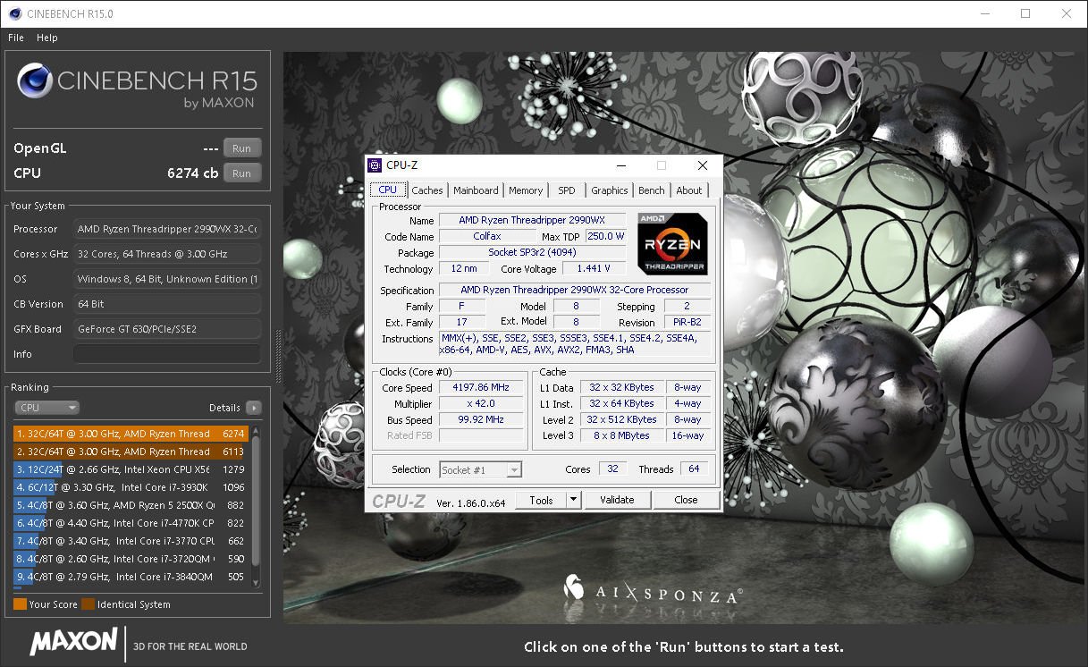
Task: Click the Bus Speed value 99.92 MHz
Action: tap(483, 420)
